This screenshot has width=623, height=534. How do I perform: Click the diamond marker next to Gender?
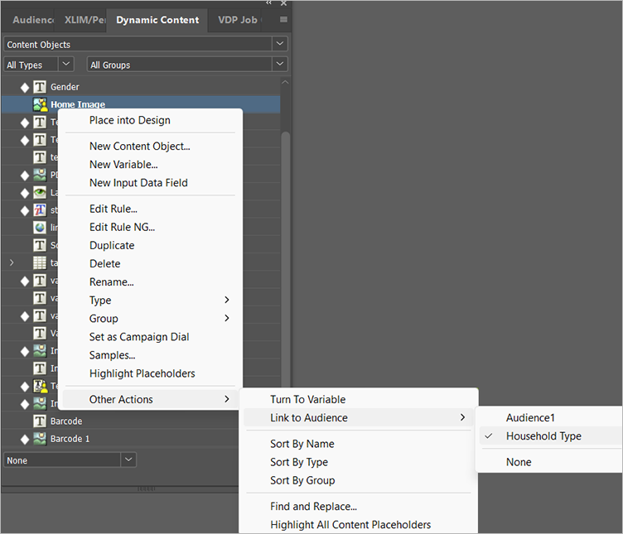(25, 88)
